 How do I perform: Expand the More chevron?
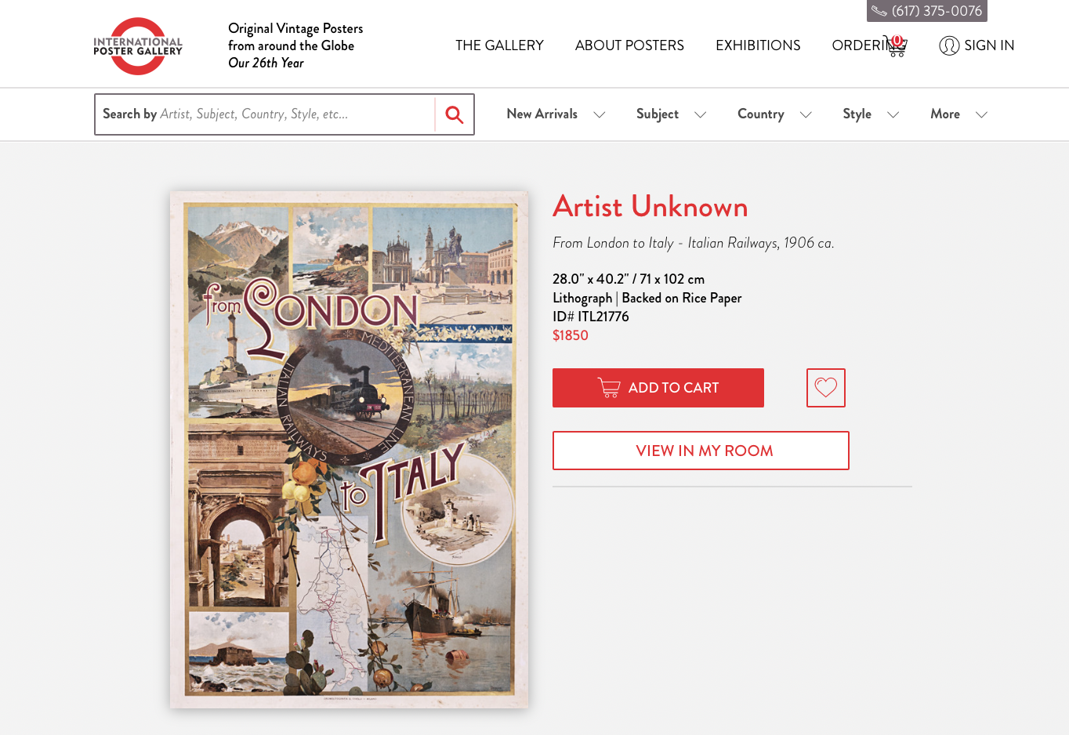(x=981, y=114)
